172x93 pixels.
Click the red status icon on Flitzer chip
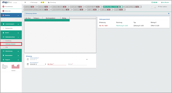point(121,10)
